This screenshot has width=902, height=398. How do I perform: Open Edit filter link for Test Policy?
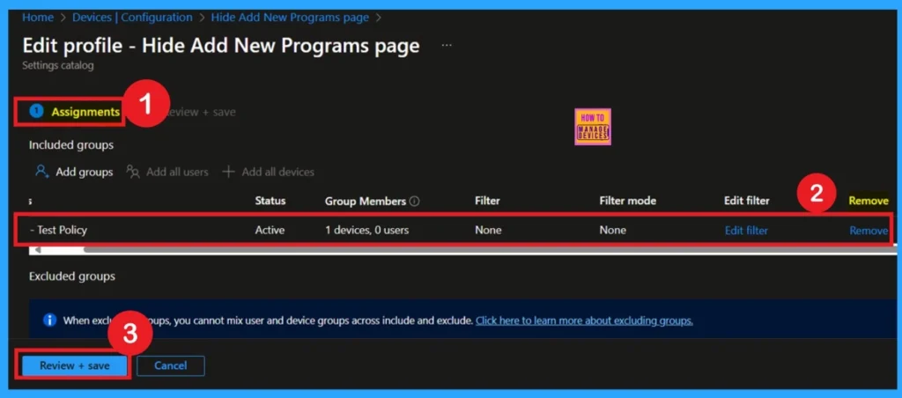(746, 231)
